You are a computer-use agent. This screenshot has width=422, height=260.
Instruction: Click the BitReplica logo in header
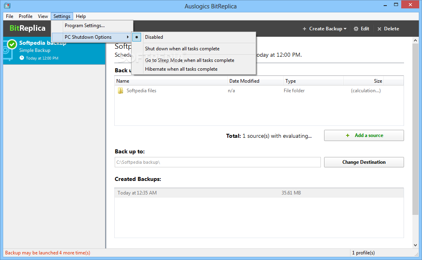(x=28, y=28)
